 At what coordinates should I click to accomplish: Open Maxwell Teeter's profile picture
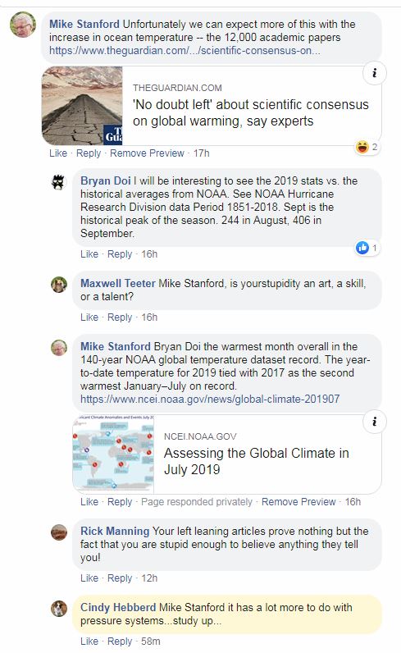tap(59, 285)
